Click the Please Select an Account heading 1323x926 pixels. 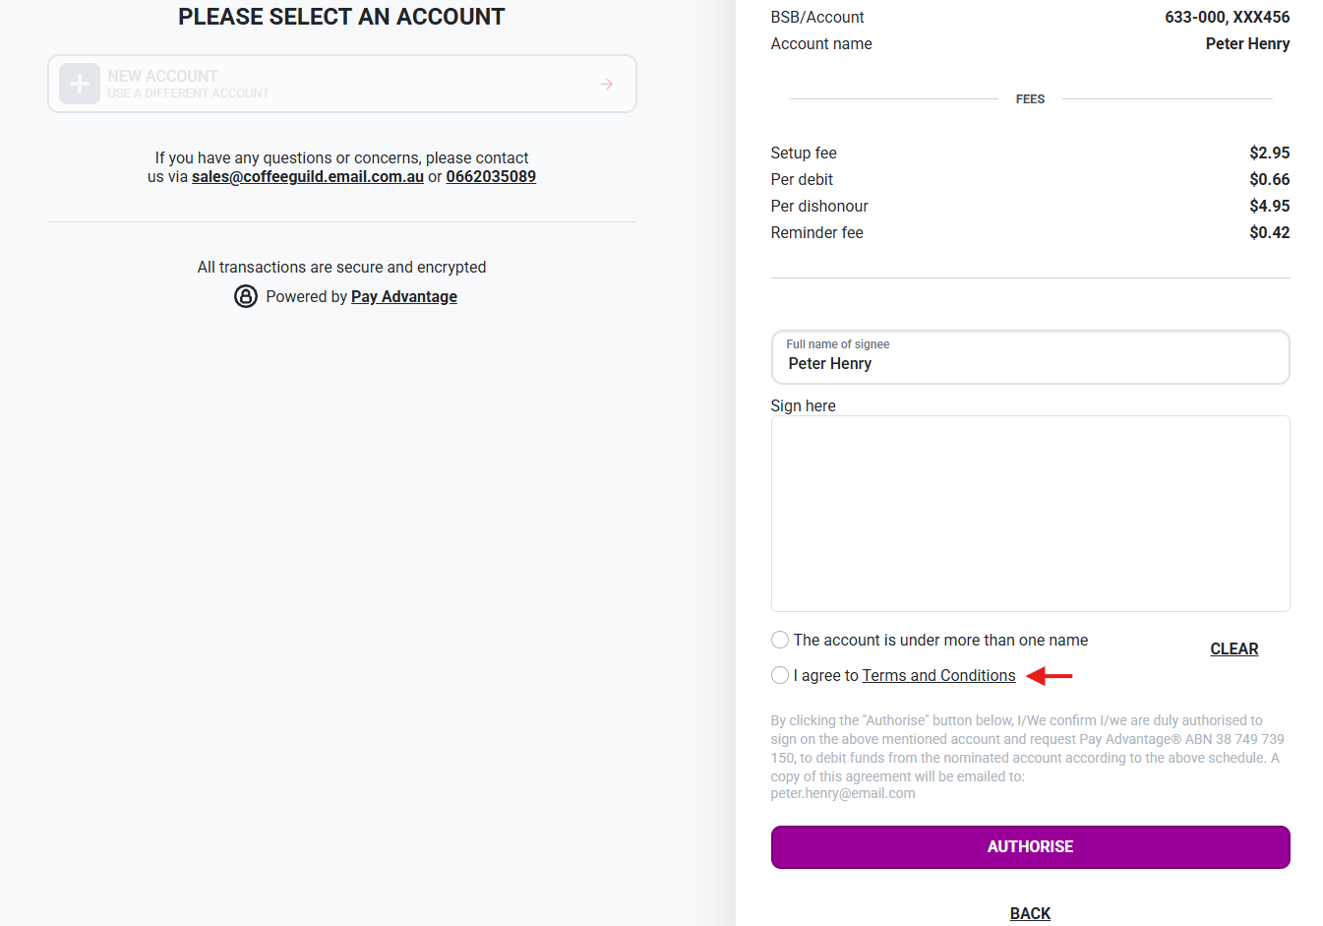tap(341, 17)
